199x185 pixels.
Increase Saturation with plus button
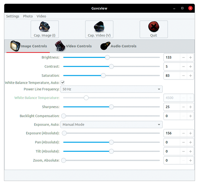pos(190,76)
